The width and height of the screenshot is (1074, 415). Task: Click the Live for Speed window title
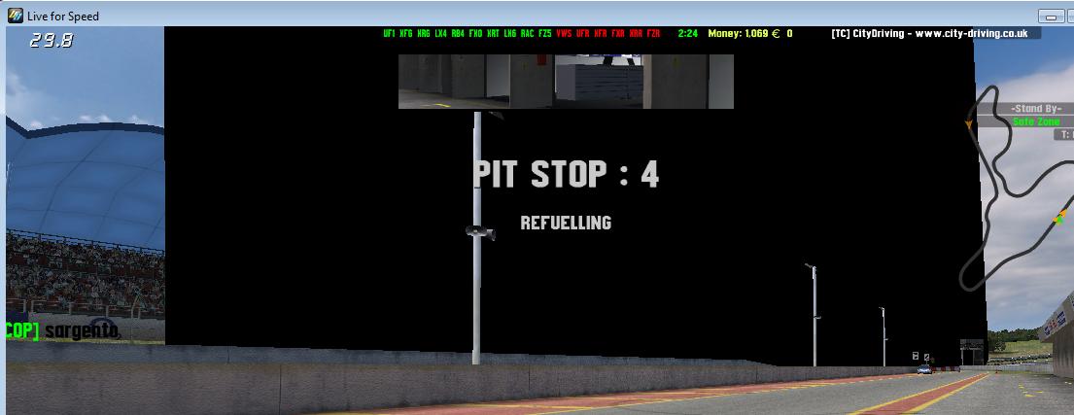coord(63,16)
